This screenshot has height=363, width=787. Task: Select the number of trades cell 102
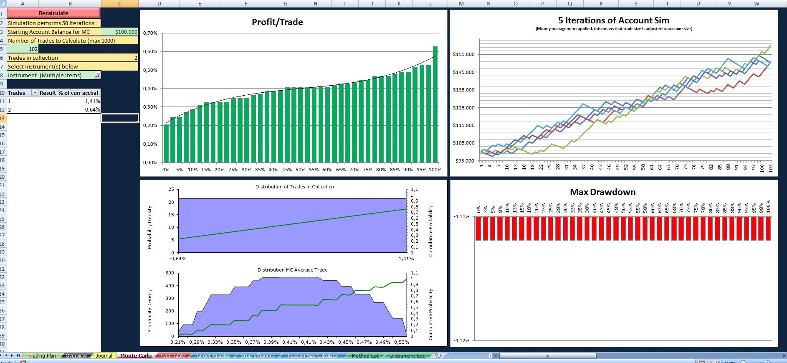23,49
